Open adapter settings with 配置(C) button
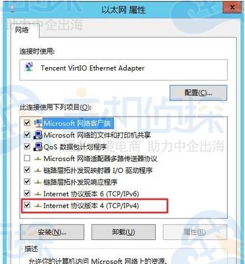Screen dimensions: 245x264 (199, 93)
